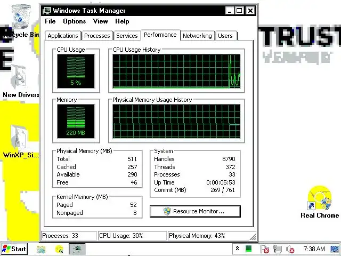Click status bar CPU Usage: 30%
The height and width of the screenshot is (256, 341).
coord(132,236)
